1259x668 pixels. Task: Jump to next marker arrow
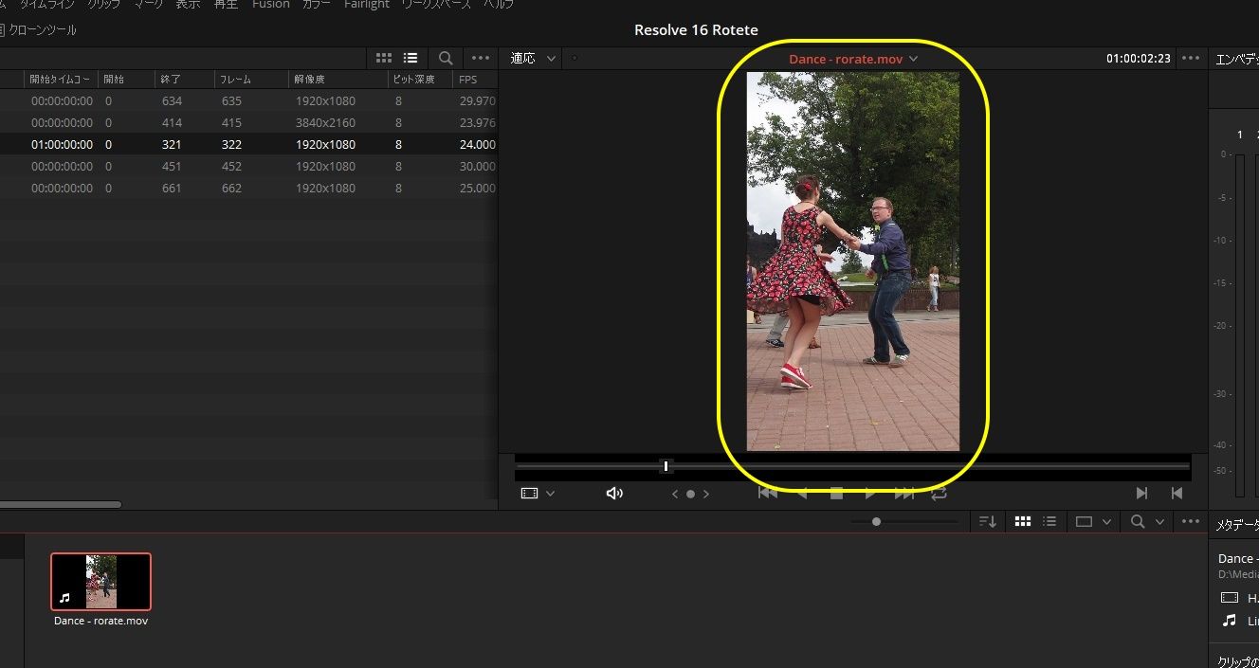pos(706,494)
